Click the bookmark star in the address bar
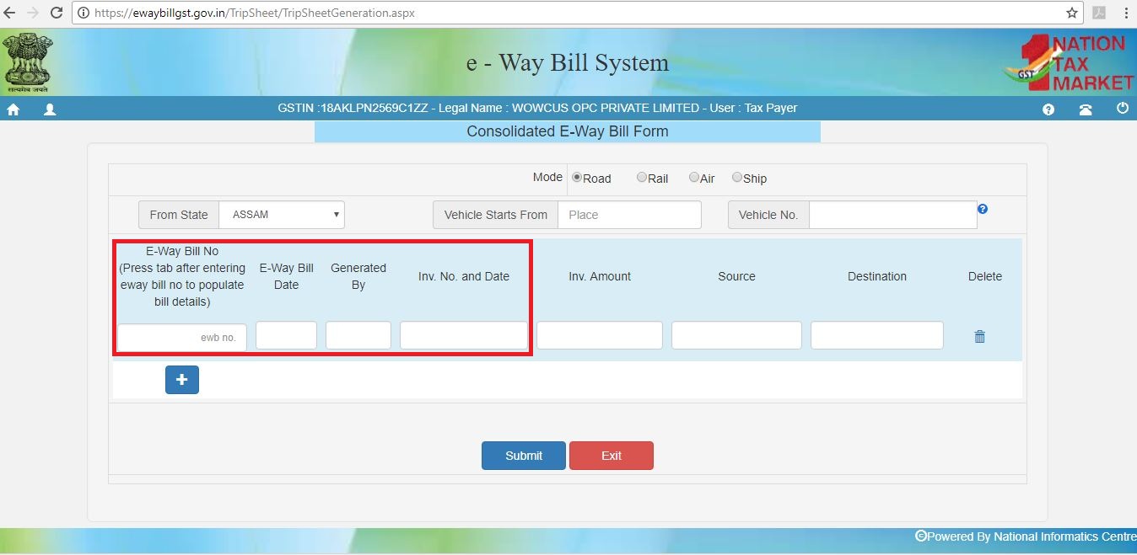1137x555 pixels. click(x=1071, y=13)
